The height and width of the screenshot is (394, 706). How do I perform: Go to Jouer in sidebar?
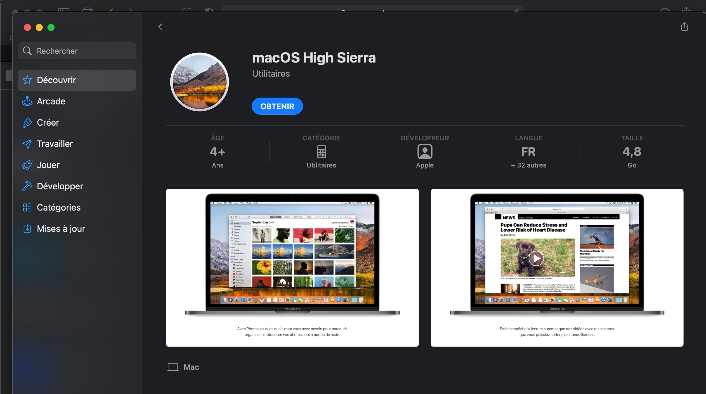point(48,165)
